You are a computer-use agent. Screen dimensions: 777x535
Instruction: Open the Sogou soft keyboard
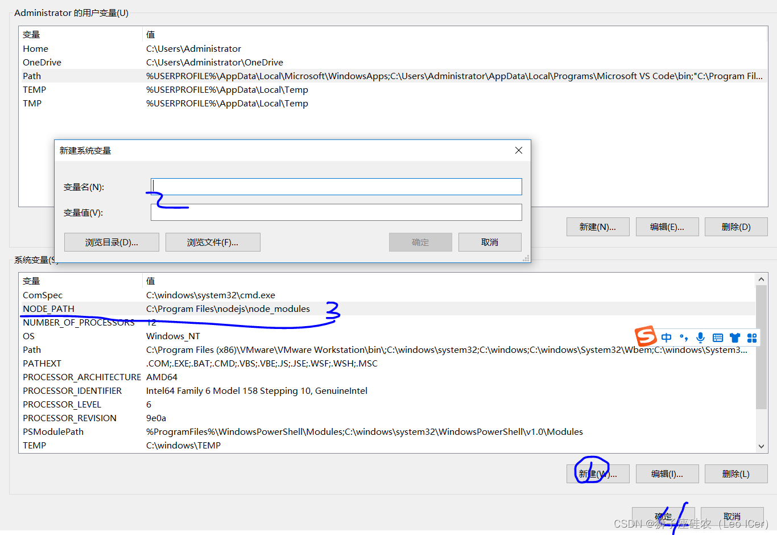(x=717, y=338)
